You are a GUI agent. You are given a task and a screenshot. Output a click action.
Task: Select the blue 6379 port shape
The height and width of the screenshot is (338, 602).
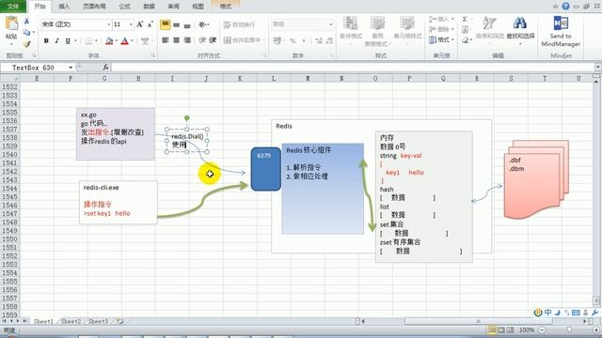[x=265, y=169]
